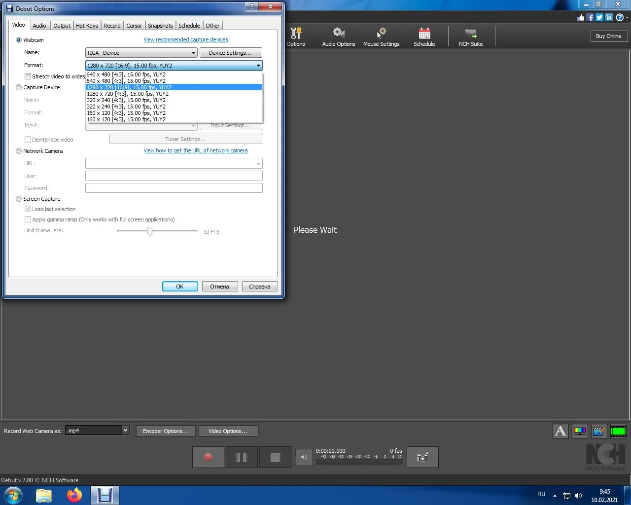Follow the View recommended capture devices link

point(186,39)
